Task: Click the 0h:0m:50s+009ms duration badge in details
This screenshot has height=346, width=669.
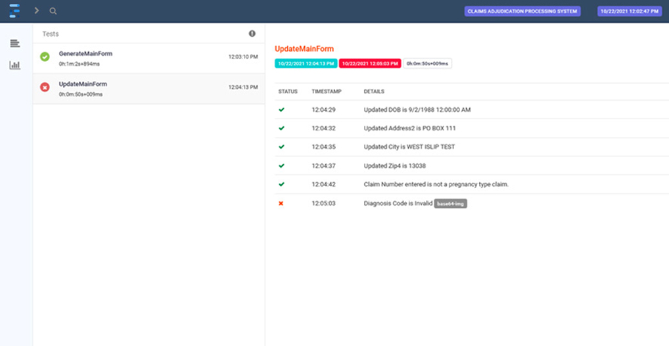Action: [x=427, y=64]
